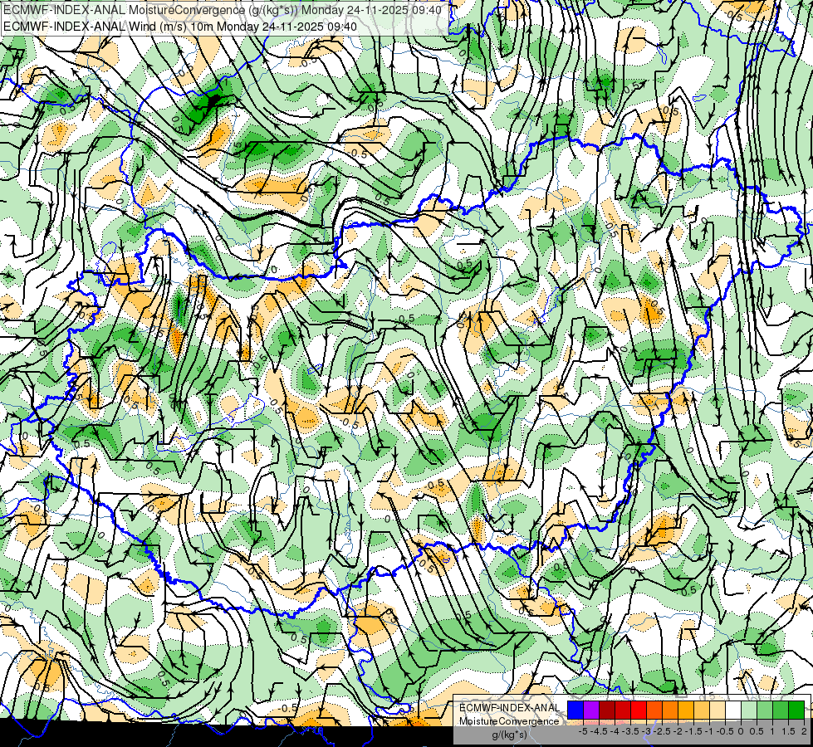Click the legend tick value -5
813x747 pixels.
point(583,731)
